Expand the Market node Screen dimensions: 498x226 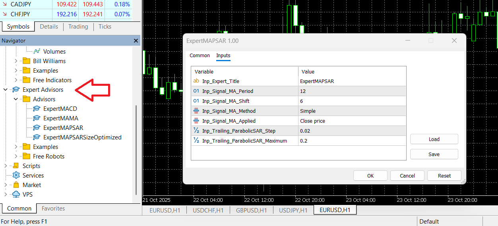point(6,185)
